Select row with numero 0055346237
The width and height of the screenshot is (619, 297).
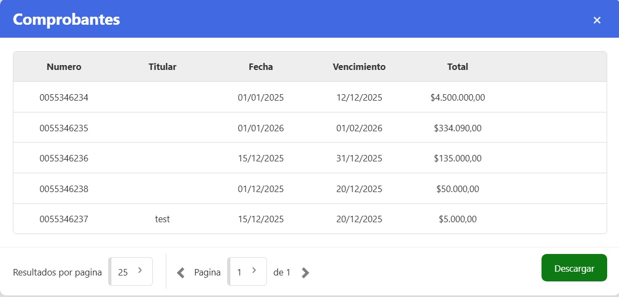[x=64, y=220]
